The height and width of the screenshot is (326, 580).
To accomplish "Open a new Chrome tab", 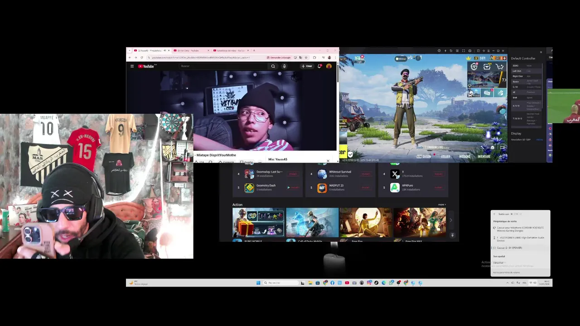I will point(254,51).
